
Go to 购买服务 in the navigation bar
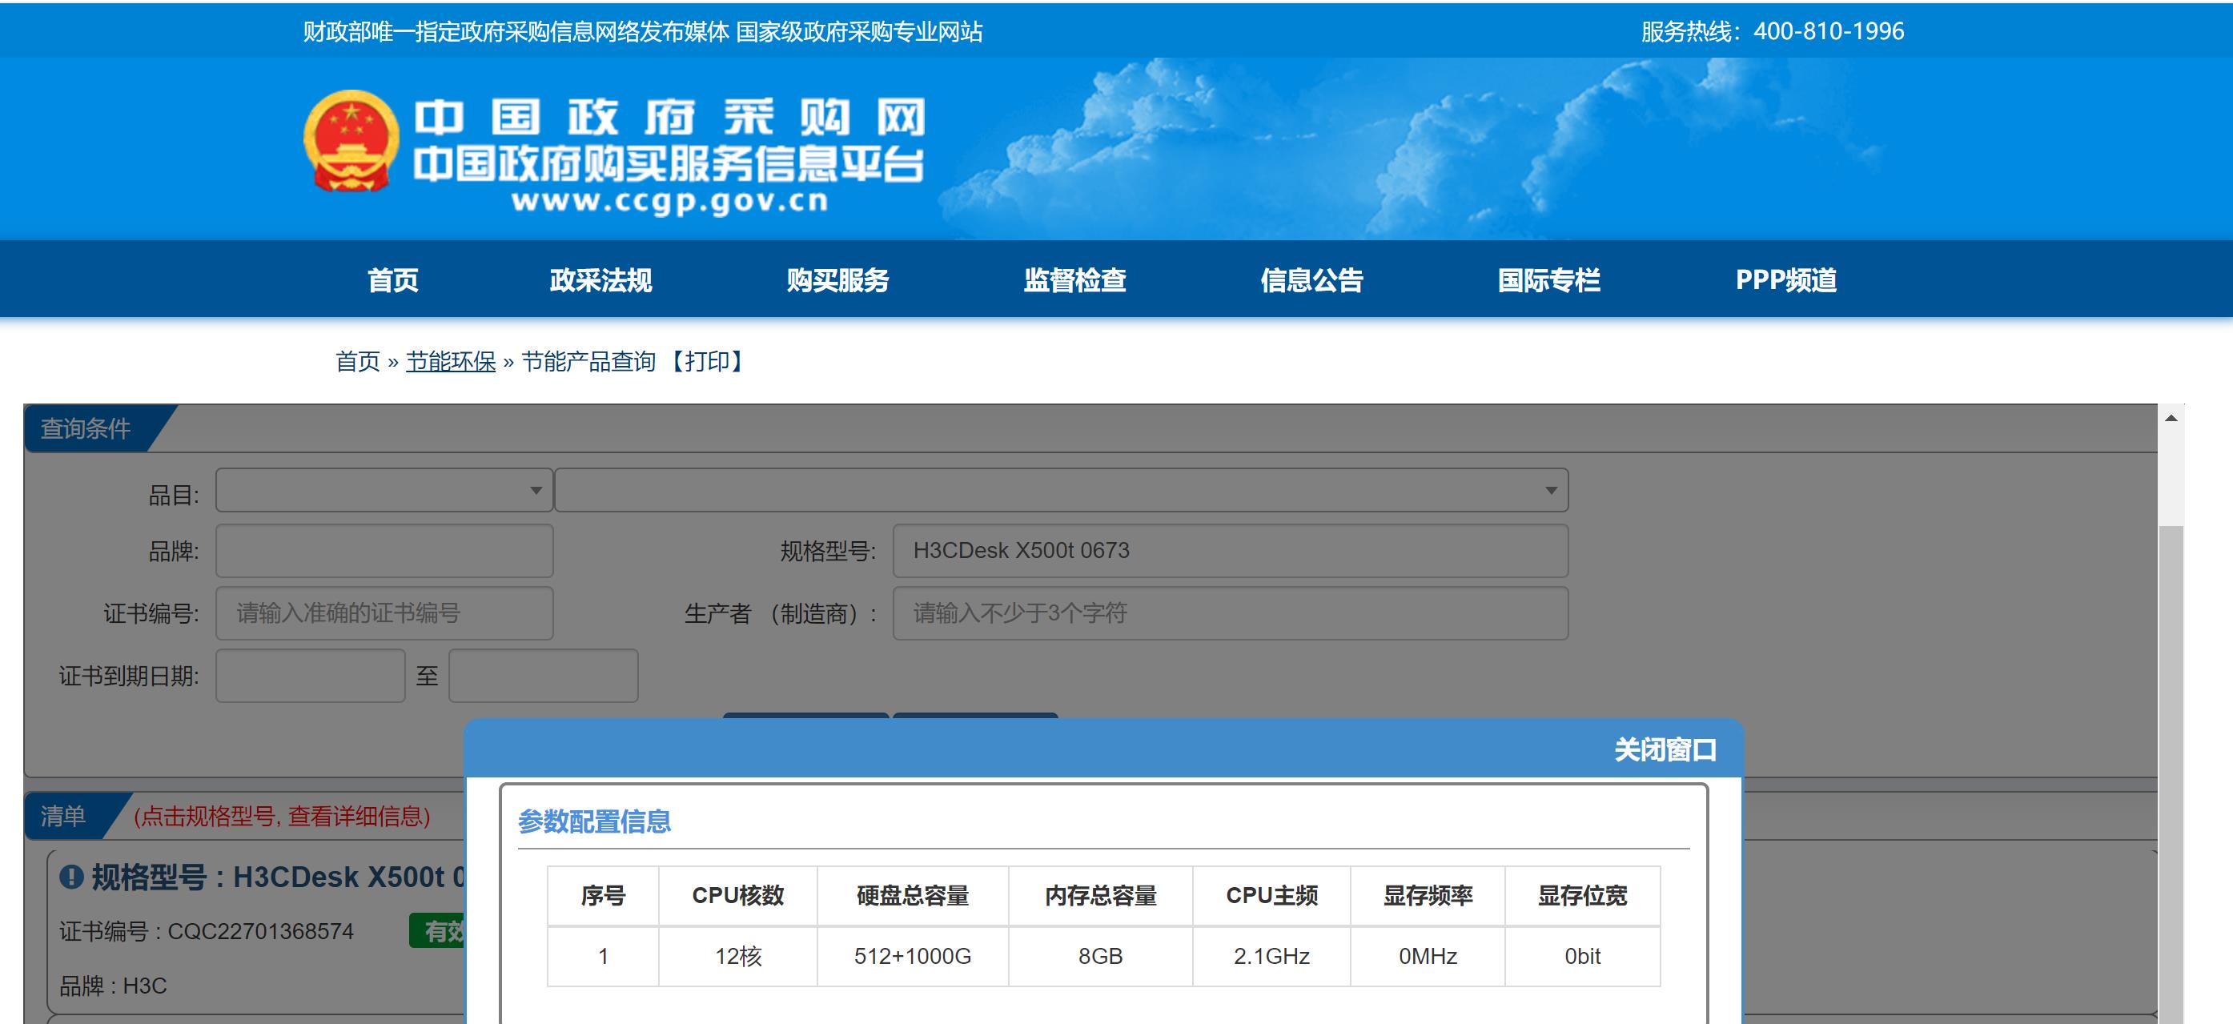pos(837,280)
